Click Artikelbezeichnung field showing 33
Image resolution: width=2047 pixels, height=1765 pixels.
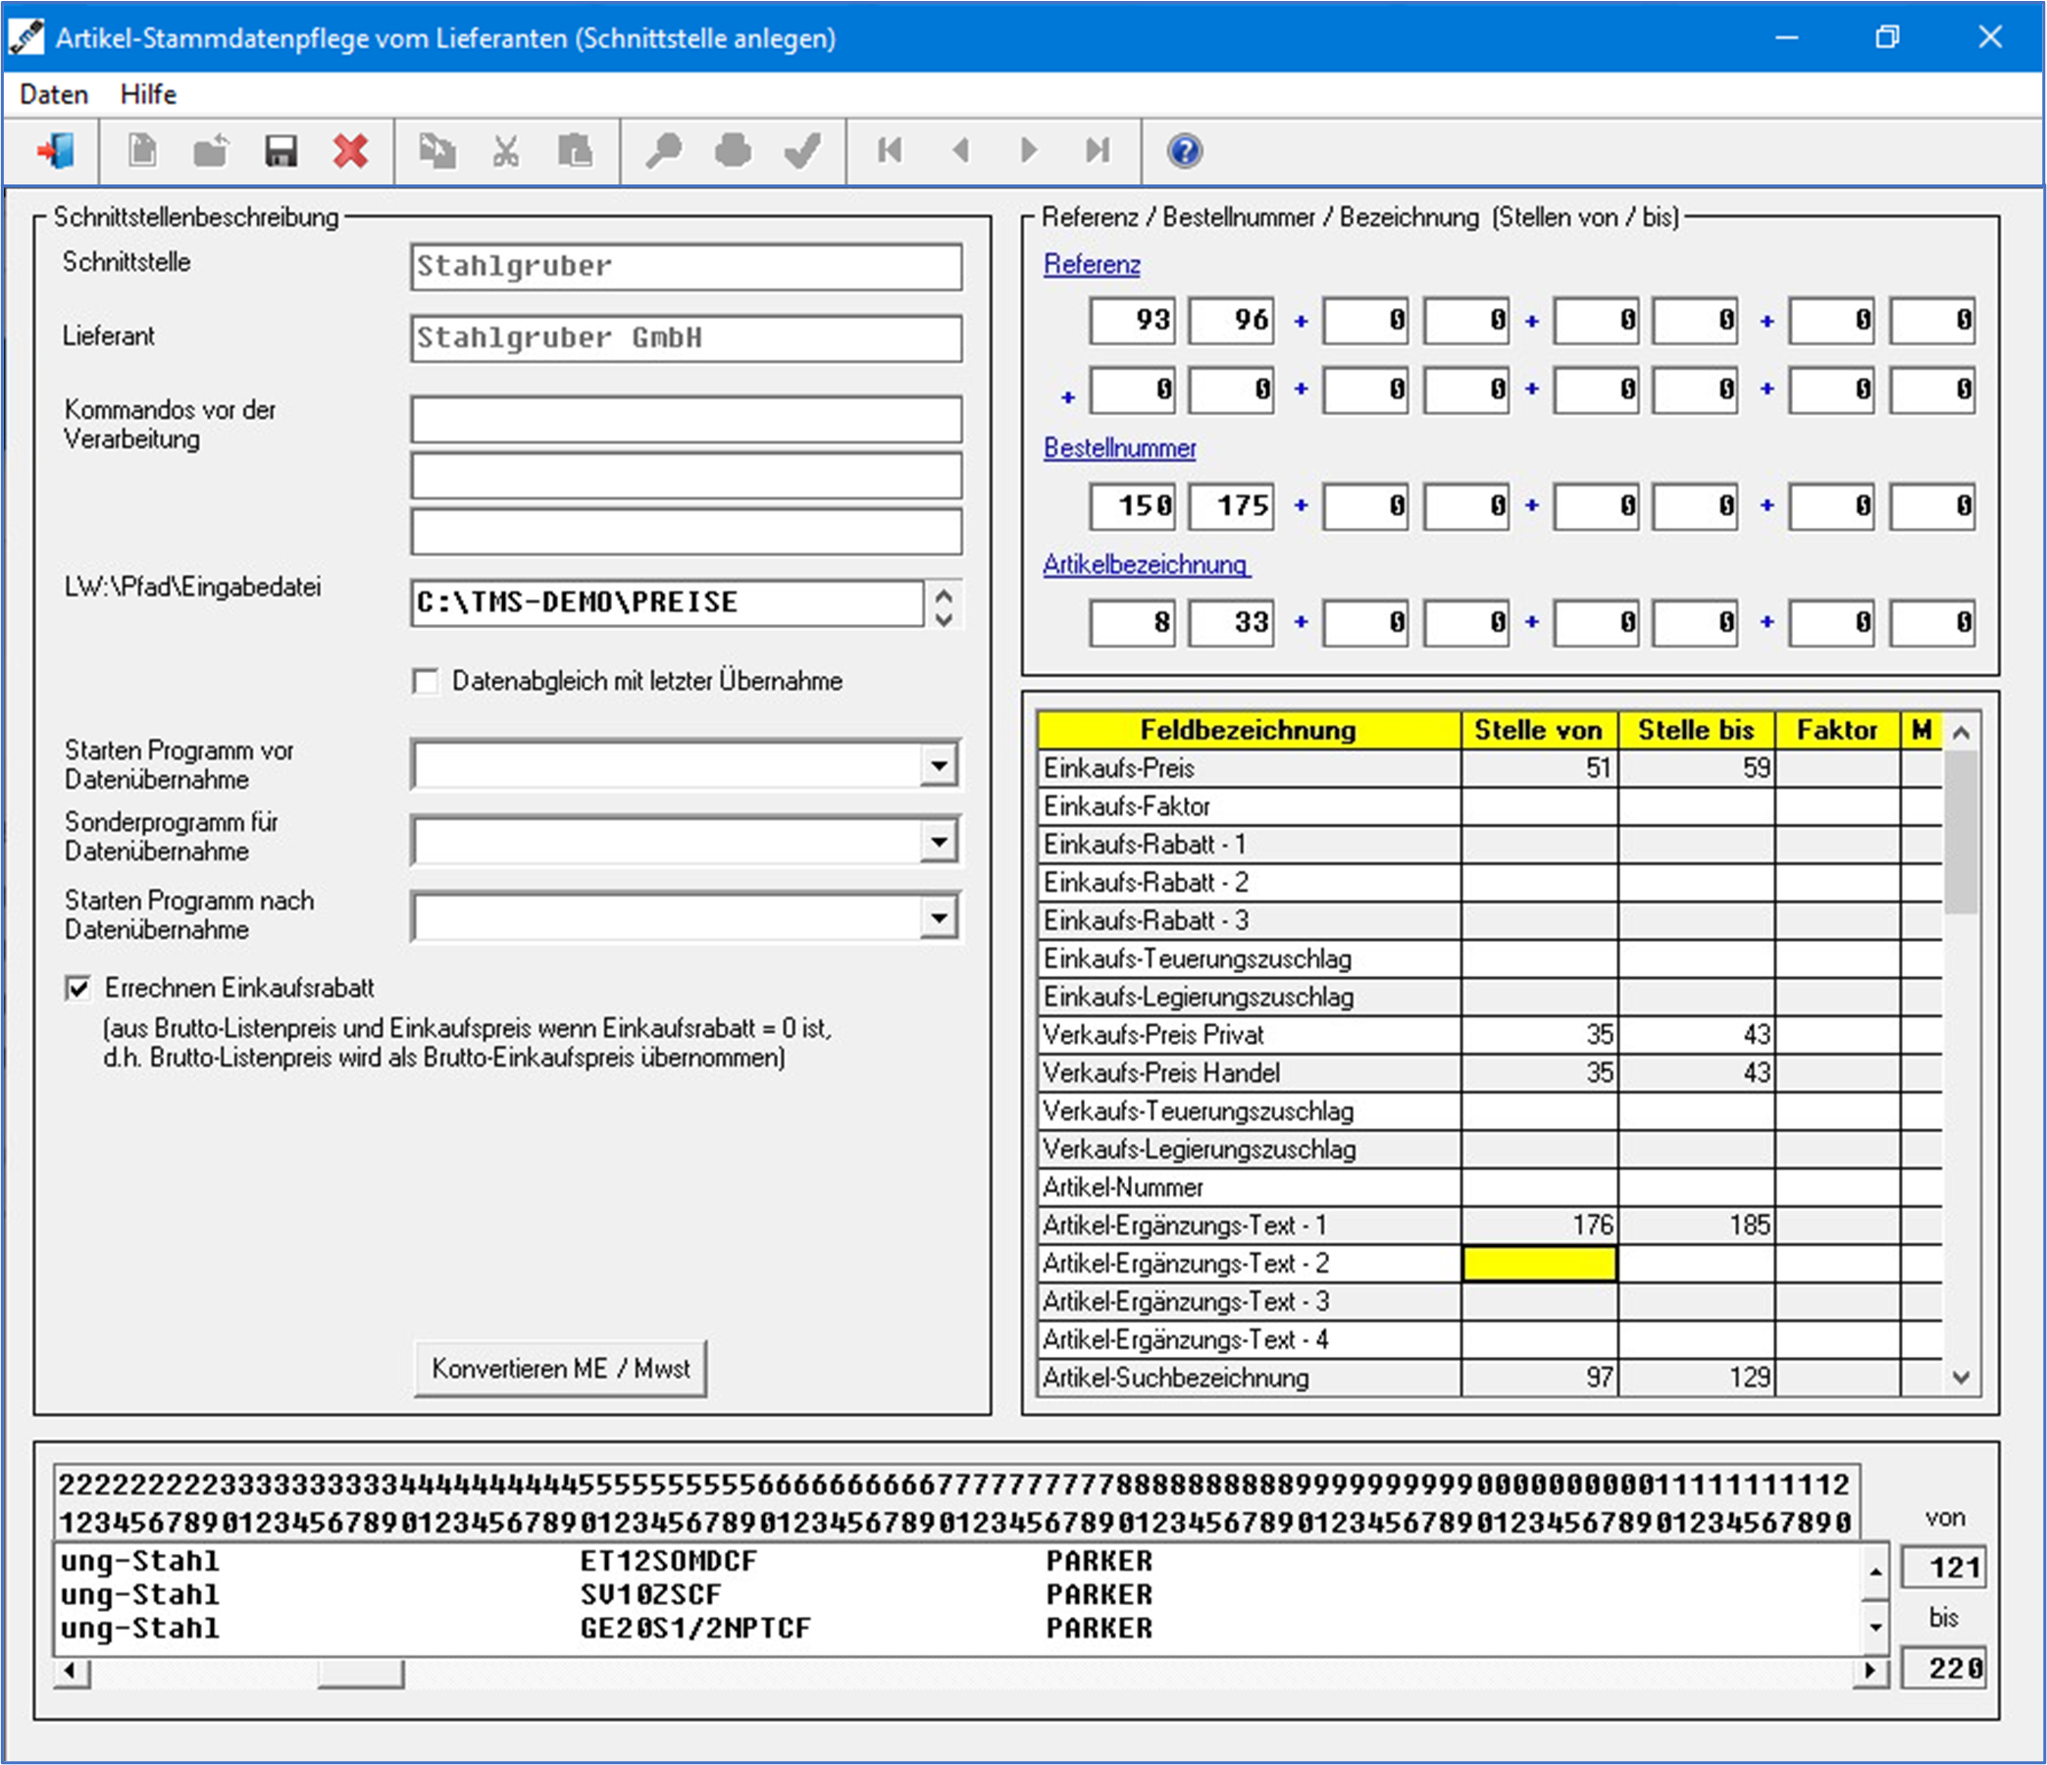(x=1231, y=624)
